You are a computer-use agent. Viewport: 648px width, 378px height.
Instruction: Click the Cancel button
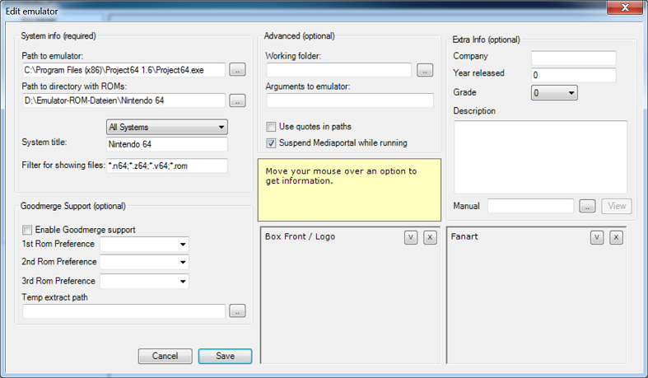[165, 356]
